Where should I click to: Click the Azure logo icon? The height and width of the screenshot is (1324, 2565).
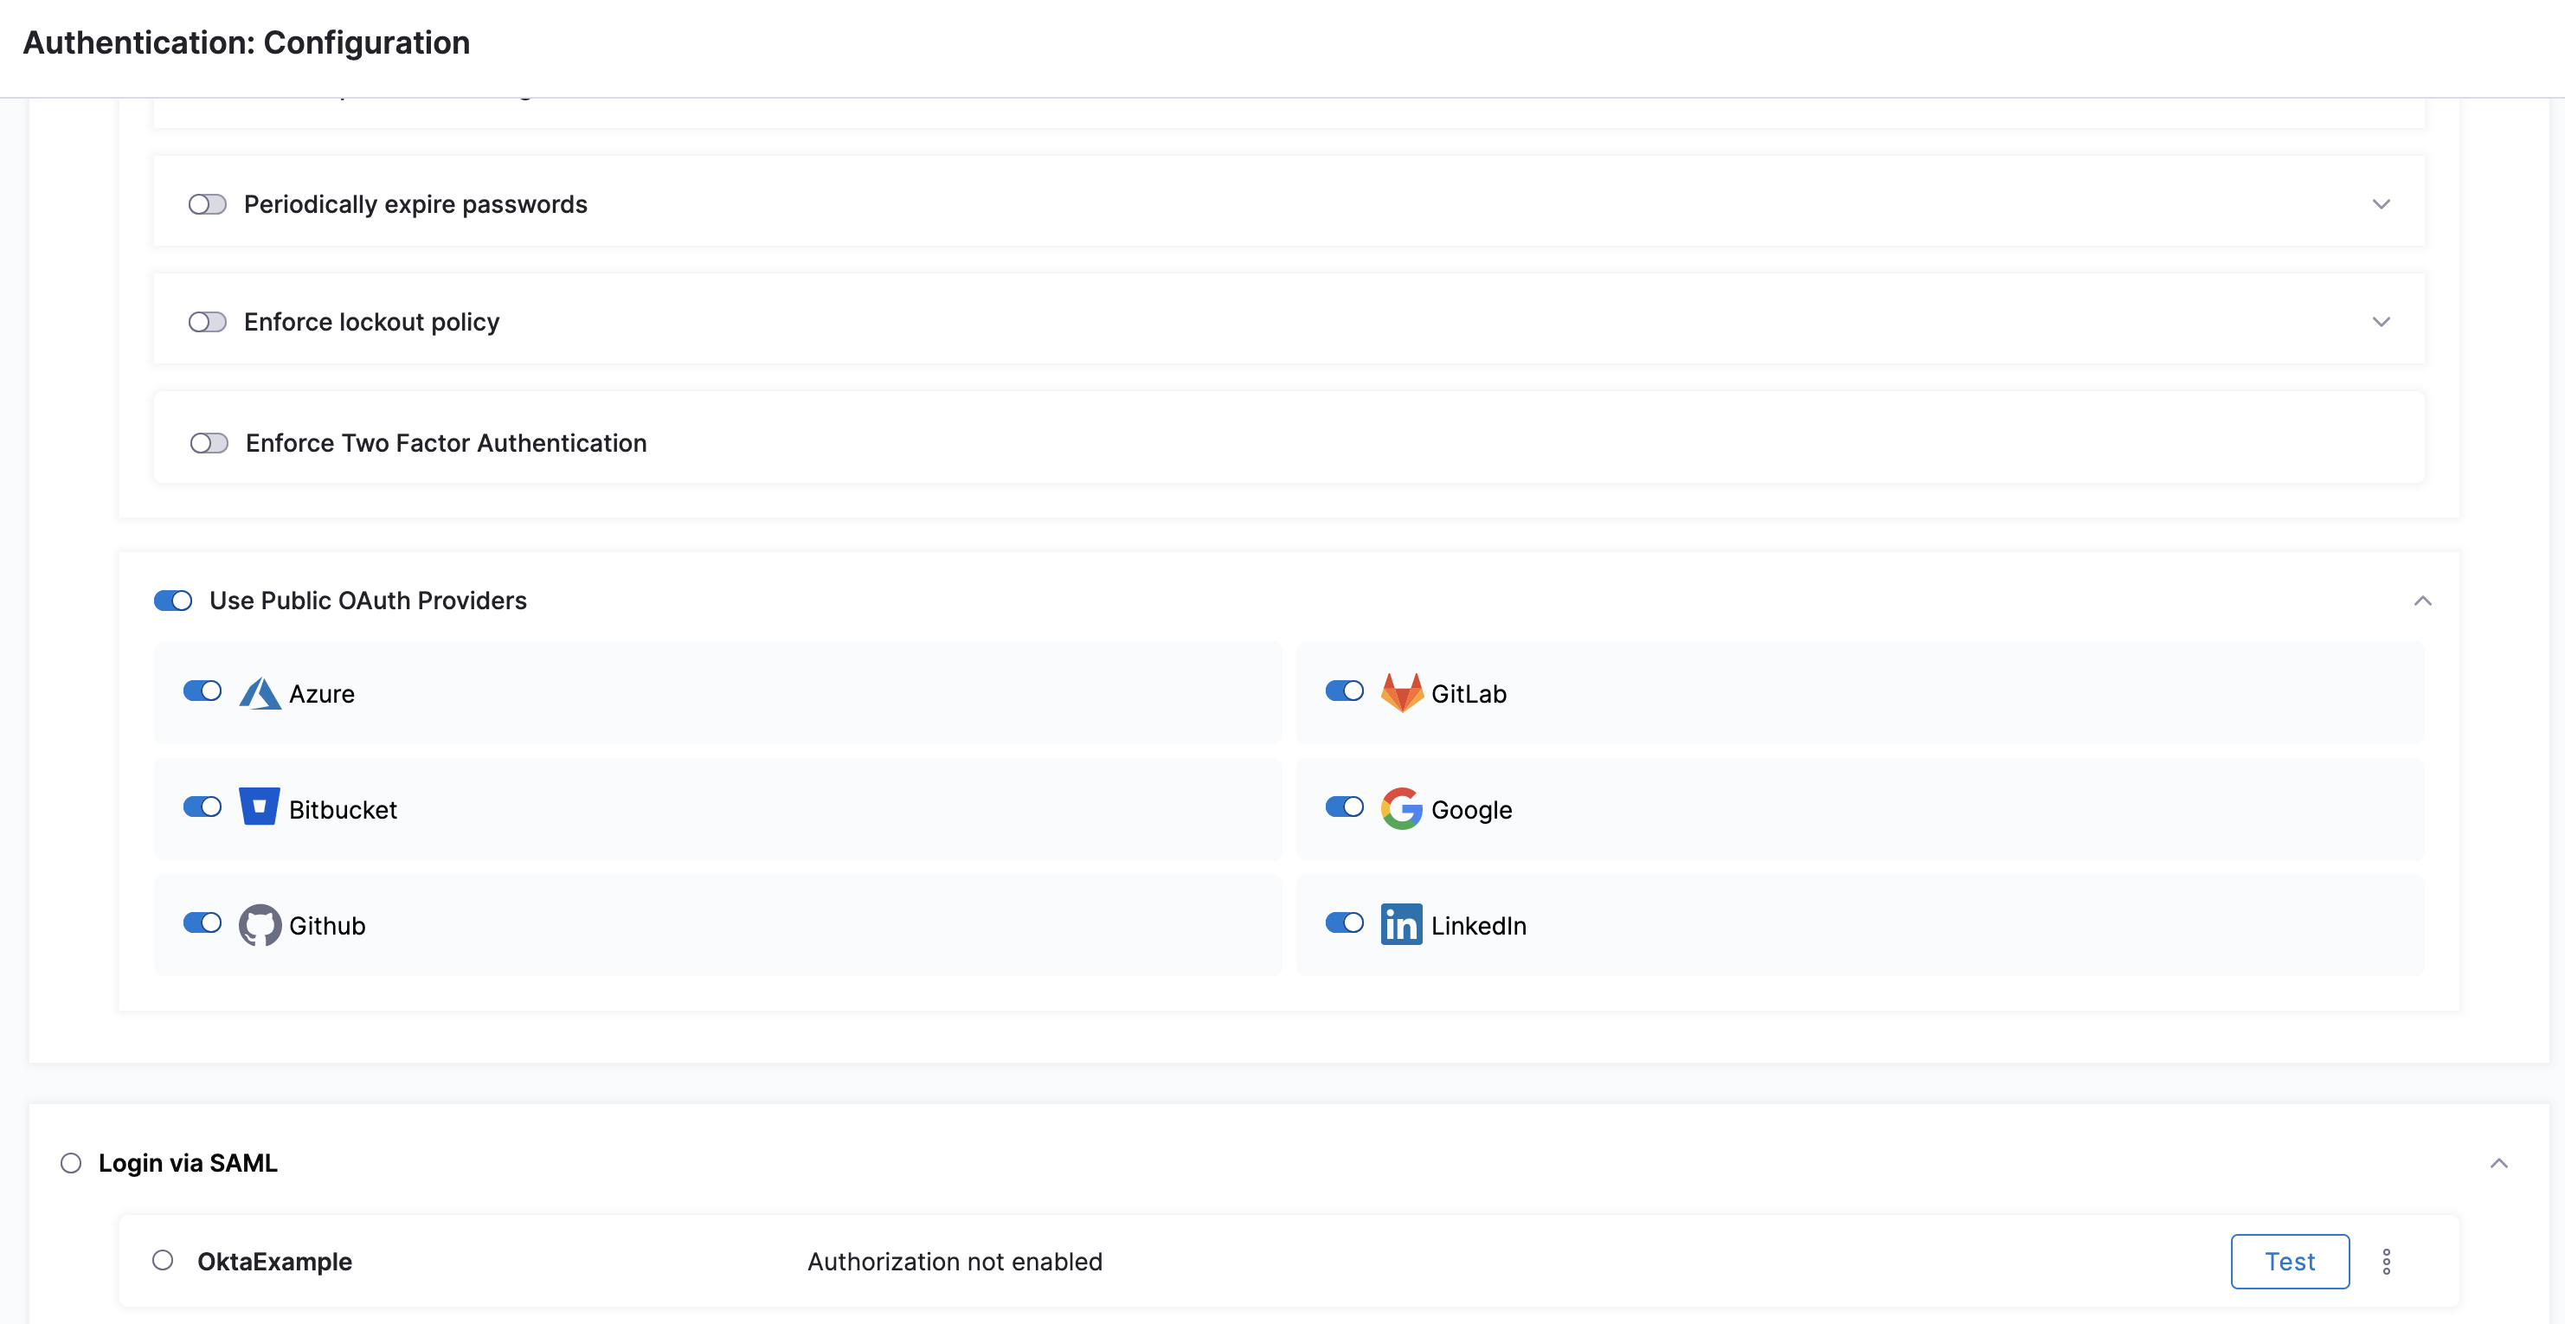tap(260, 694)
